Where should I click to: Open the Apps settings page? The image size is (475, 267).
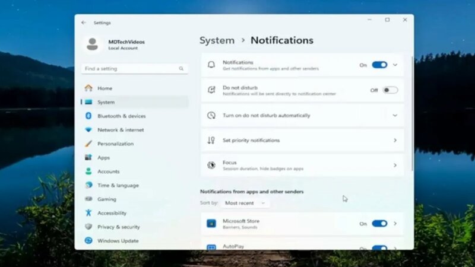(x=135, y=157)
